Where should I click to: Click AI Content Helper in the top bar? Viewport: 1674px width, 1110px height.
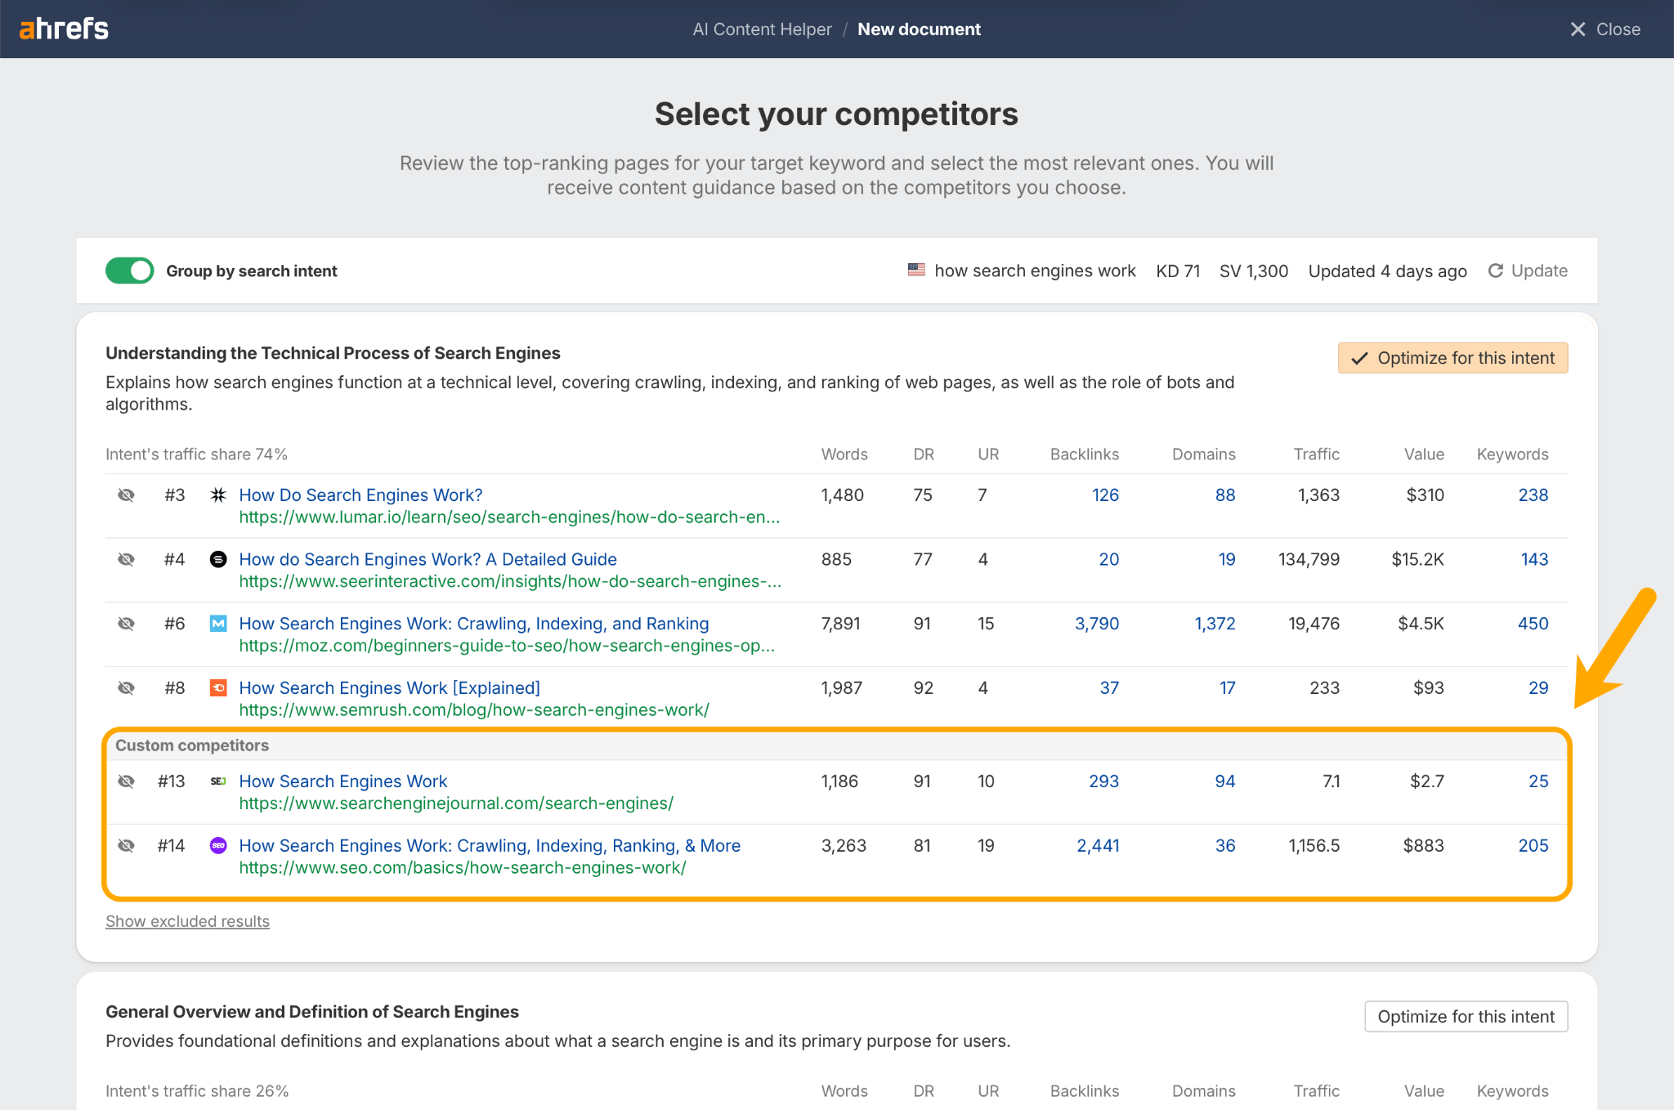[761, 29]
